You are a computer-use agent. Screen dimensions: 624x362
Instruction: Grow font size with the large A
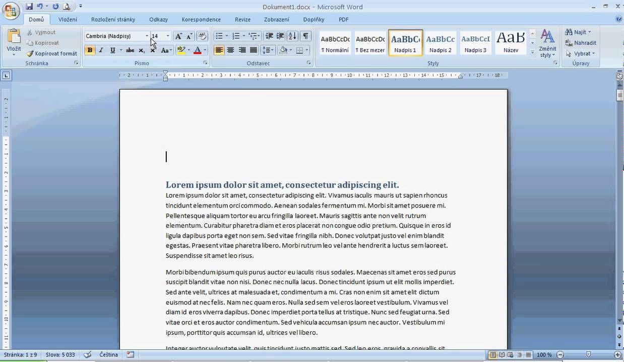(178, 36)
